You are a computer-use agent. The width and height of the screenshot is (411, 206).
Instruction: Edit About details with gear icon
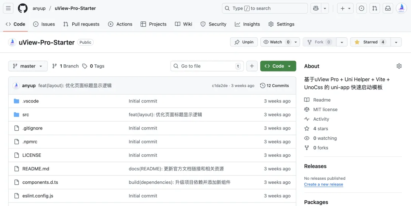point(399,66)
